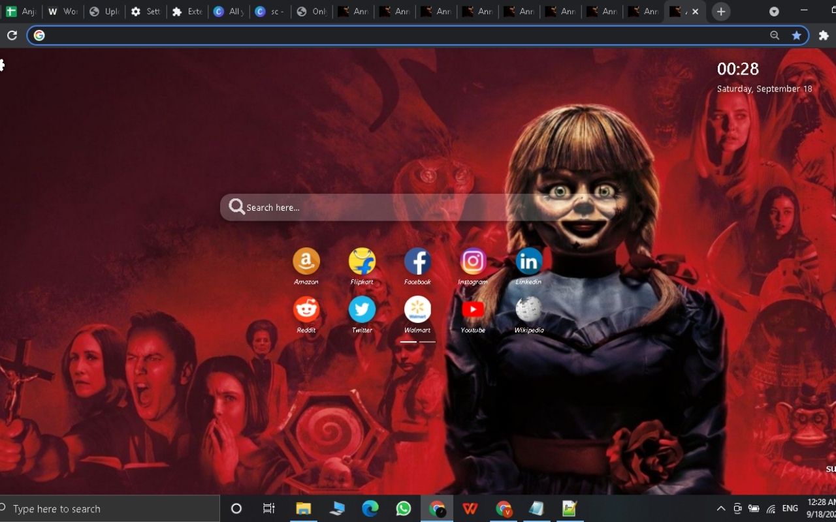The height and width of the screenshot is (522, 836).
Task: Open Cortana circle icon on taskbar
Action: tap(236, 509)
